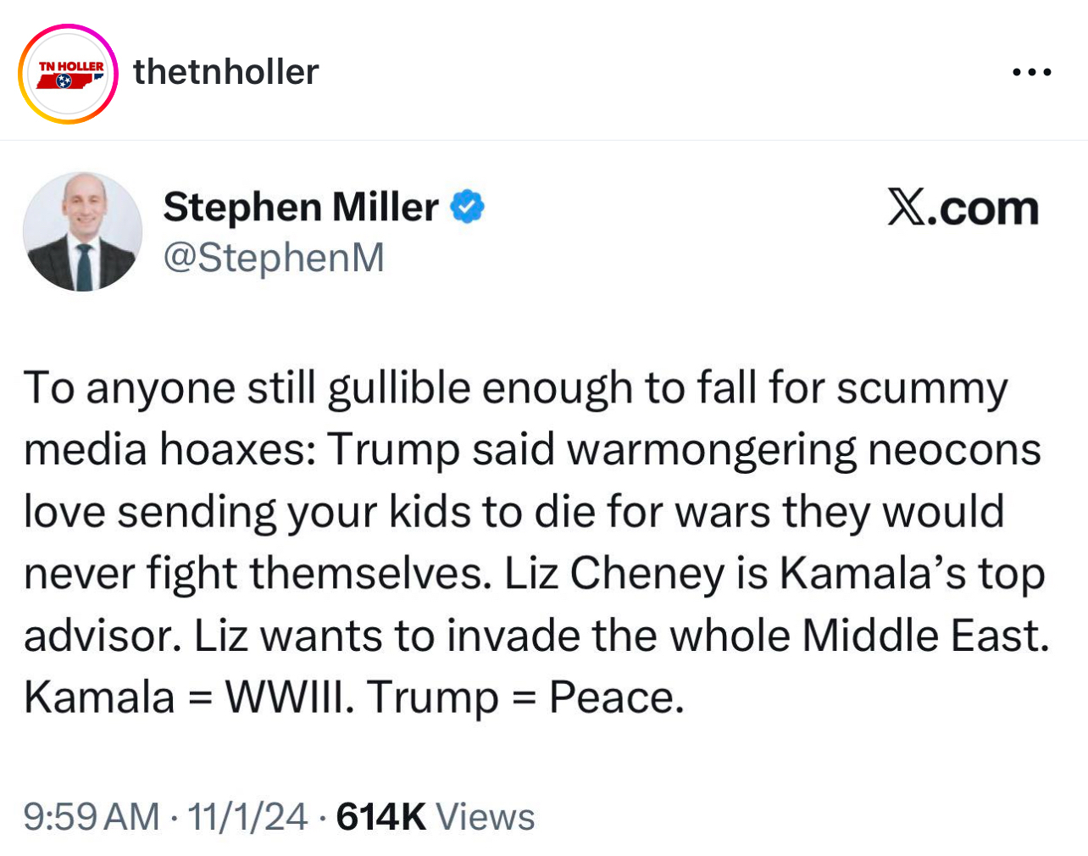The image size is (1088, 856).
Task: Click the X logo in the X.com watermark
Action: [905, 208]
